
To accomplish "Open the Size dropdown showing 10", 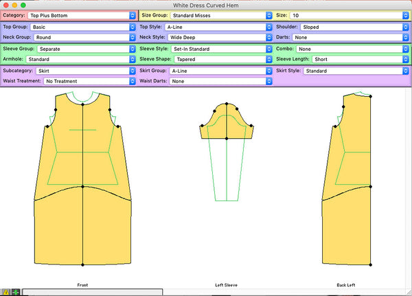I will point(350,16).
